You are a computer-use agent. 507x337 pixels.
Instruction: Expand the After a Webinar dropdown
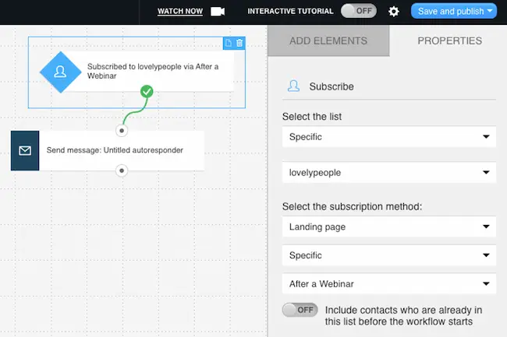[389, 284]
